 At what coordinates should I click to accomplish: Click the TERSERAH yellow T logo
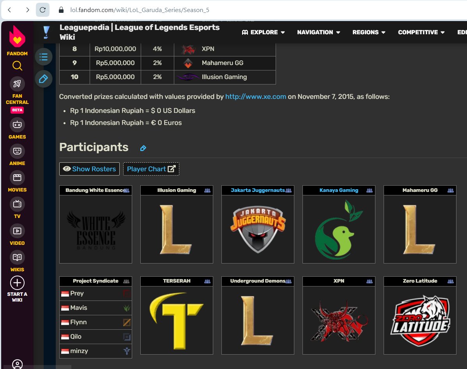tap(177, 320)
